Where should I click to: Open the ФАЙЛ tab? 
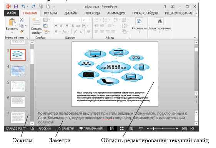coord(12,13)
